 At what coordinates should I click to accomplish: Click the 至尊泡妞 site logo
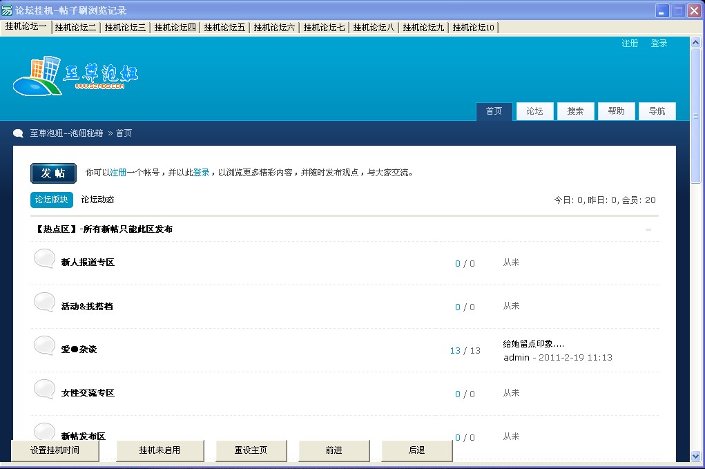pyautogui.click(x=75, y=75)
